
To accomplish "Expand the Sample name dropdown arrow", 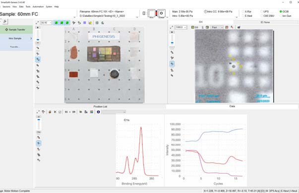I will [74, 17].
